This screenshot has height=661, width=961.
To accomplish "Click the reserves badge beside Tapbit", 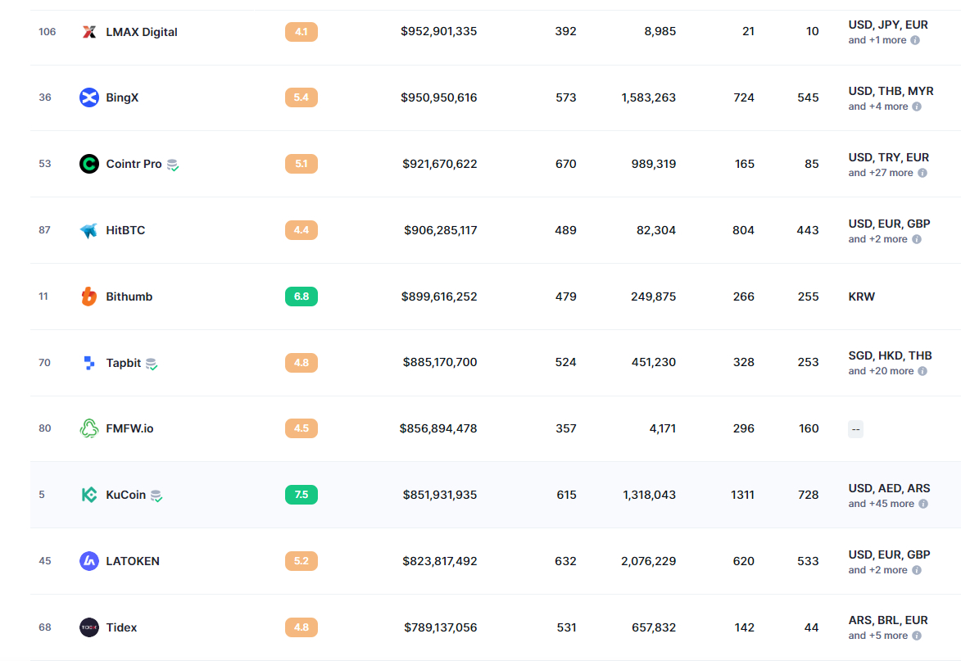I will pyautogui.click(x=152, y=364).
